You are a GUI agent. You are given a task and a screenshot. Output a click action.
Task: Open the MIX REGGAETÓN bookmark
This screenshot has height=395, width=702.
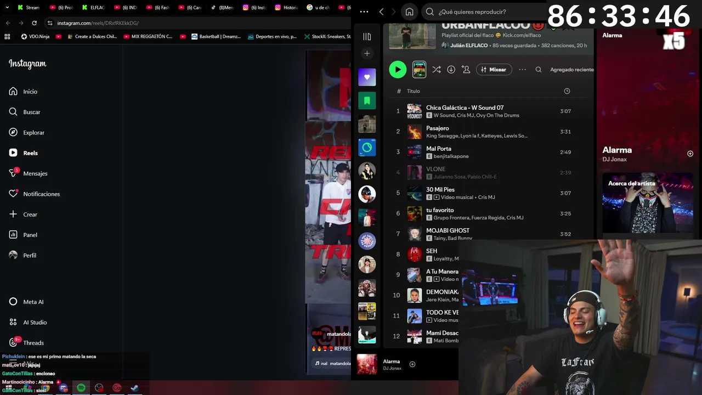148,37
